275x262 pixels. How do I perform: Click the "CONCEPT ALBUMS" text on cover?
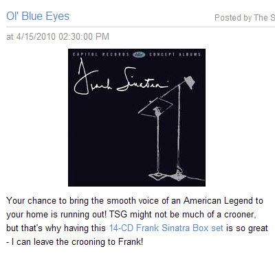tap(175, 54)
